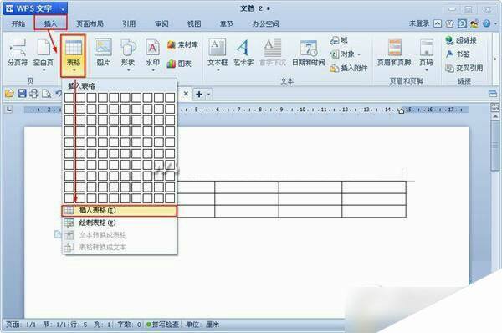Toggle the 拼写检查 spell check status indicator
Viewport: 502px width, 333px height.
(x=162, y=325)
